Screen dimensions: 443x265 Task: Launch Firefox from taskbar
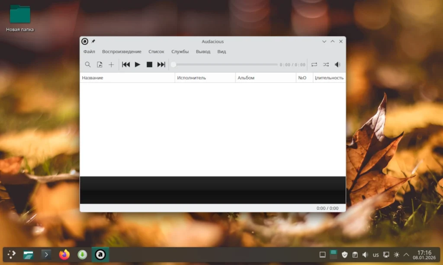click(64, 255)
